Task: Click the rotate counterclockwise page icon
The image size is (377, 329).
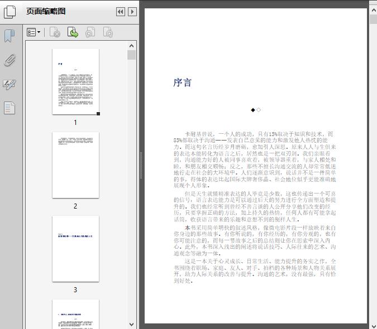Action: click(90, 32)
